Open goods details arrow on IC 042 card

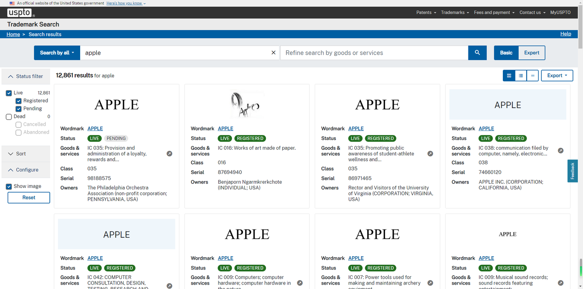click(169, 286)
